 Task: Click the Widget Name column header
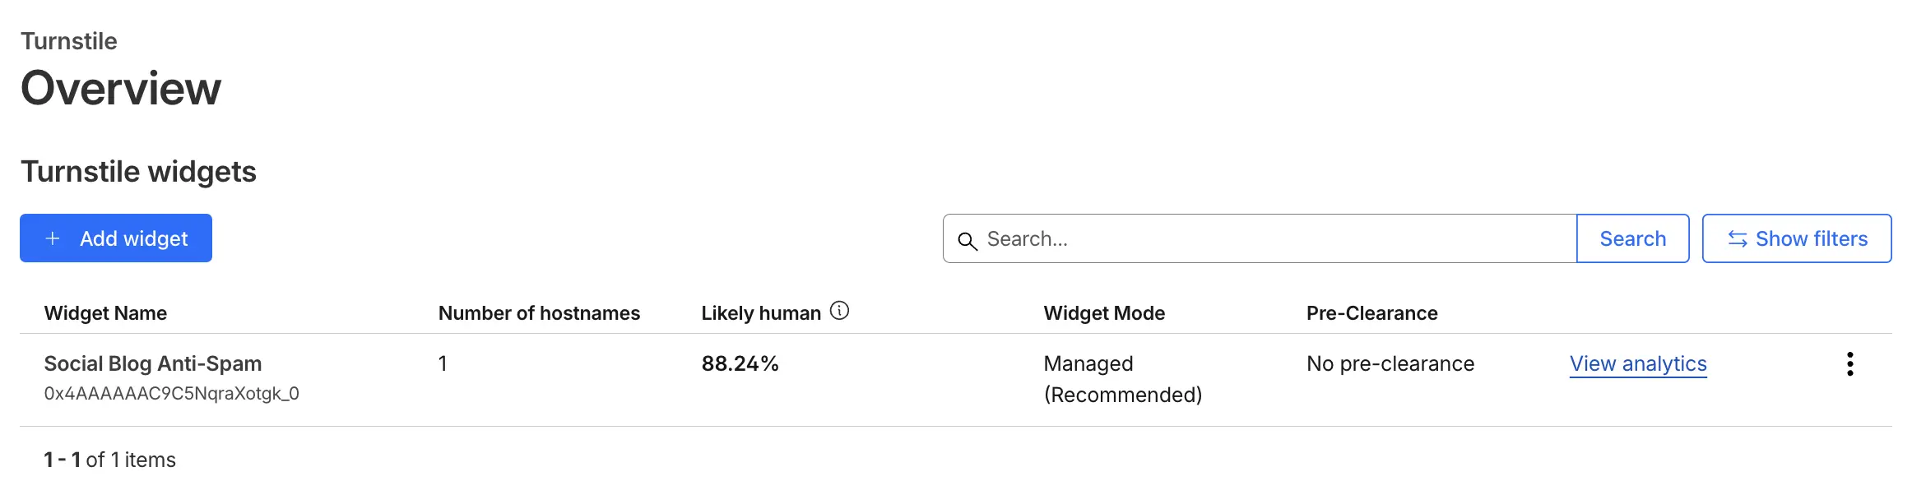[105, 313]
